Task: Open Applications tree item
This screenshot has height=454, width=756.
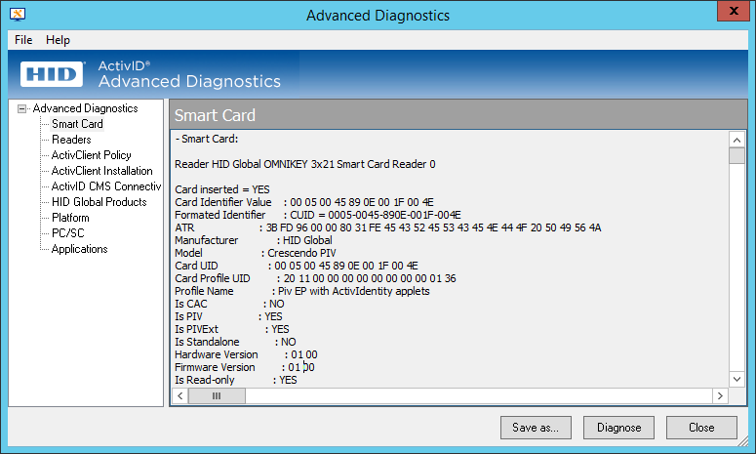Action: pos(79,249)
